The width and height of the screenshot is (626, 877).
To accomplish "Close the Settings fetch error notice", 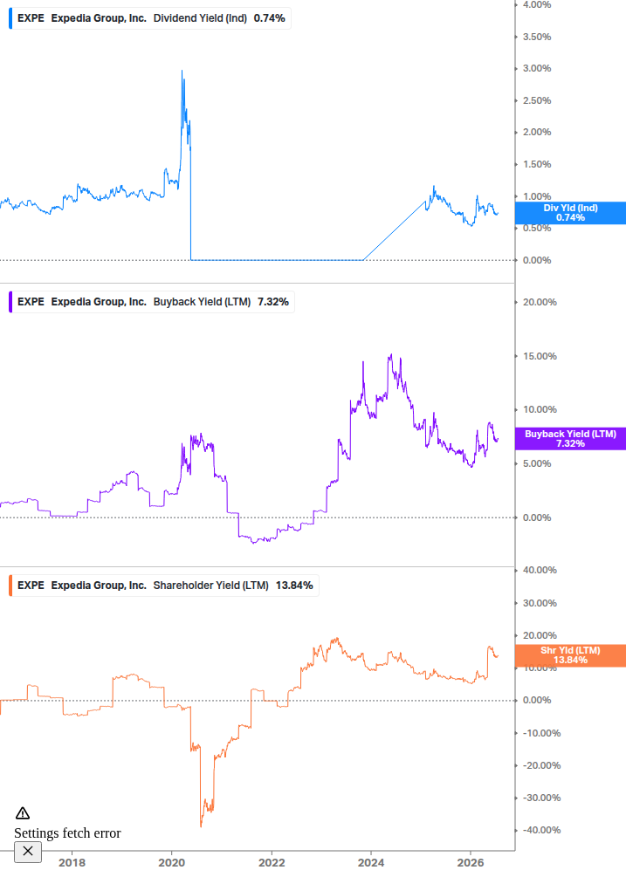I will point(27,852).
